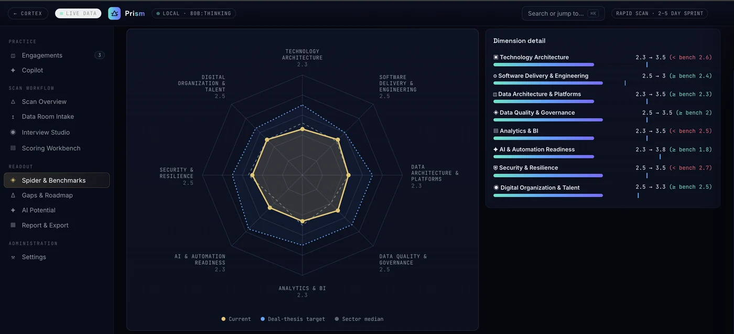Toggle the Live Data pill
Viewport: 734px width, 334px height.
(78, 13)
